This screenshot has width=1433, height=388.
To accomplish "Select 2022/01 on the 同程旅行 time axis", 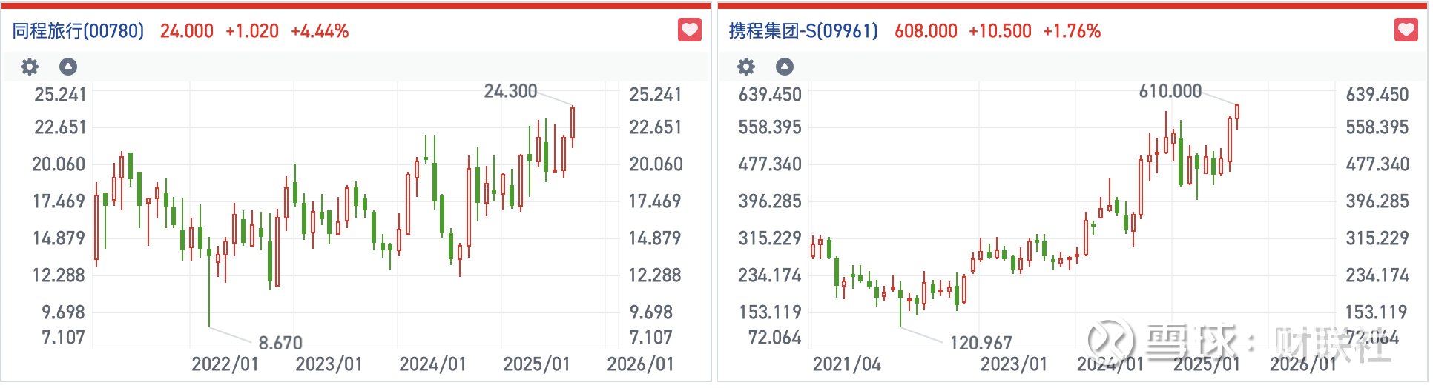I will pyautogui.click(x=225, y=364).
